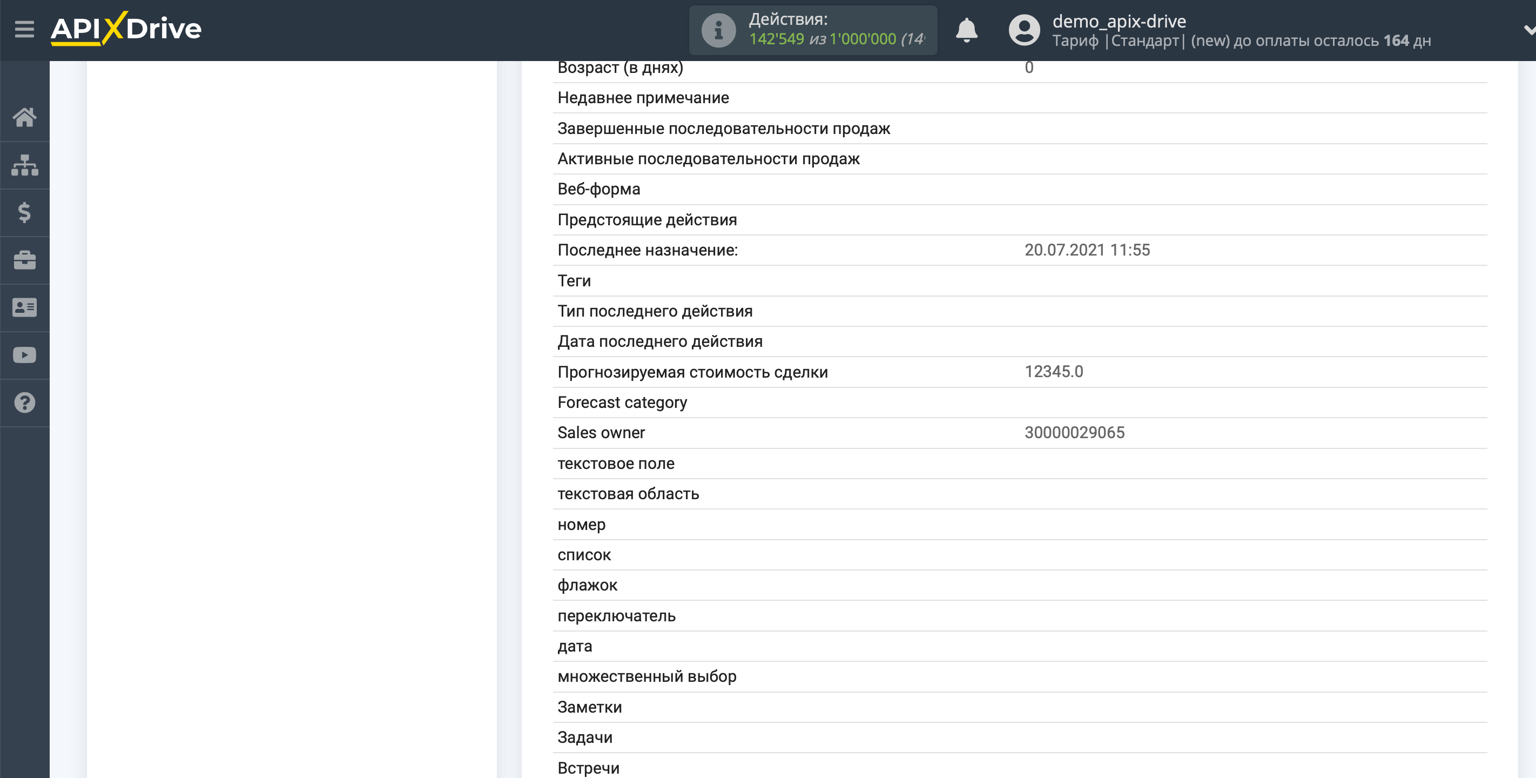Click the ApiX-Drive logo
This screenshot has height=778, width=1536.
(126, 29)
